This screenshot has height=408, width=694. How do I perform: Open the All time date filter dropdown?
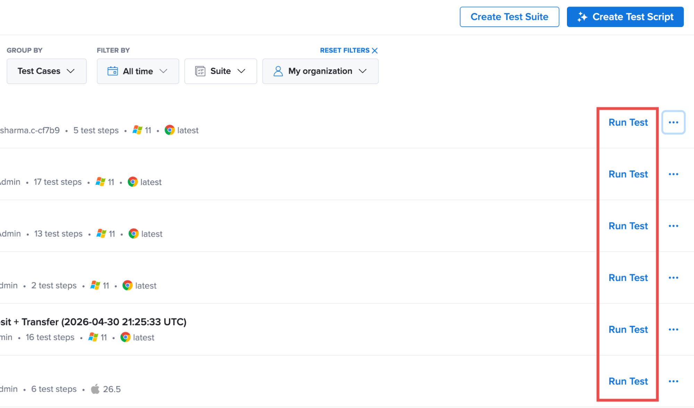[x=138, y=71]
